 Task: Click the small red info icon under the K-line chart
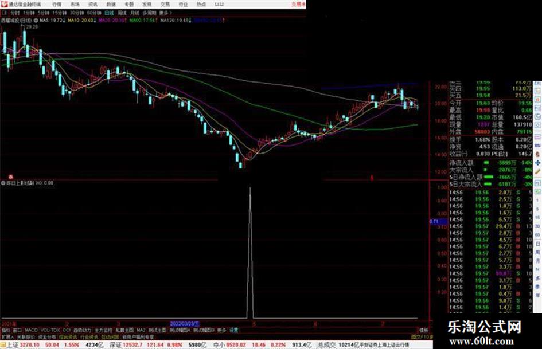(11, 177)
